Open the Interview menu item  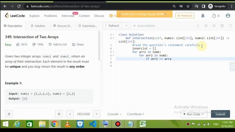click(x=68, y=16)
